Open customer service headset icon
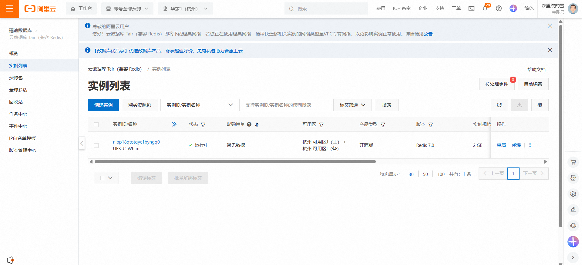Screen dimensions: 582x265 click(573, 226)
